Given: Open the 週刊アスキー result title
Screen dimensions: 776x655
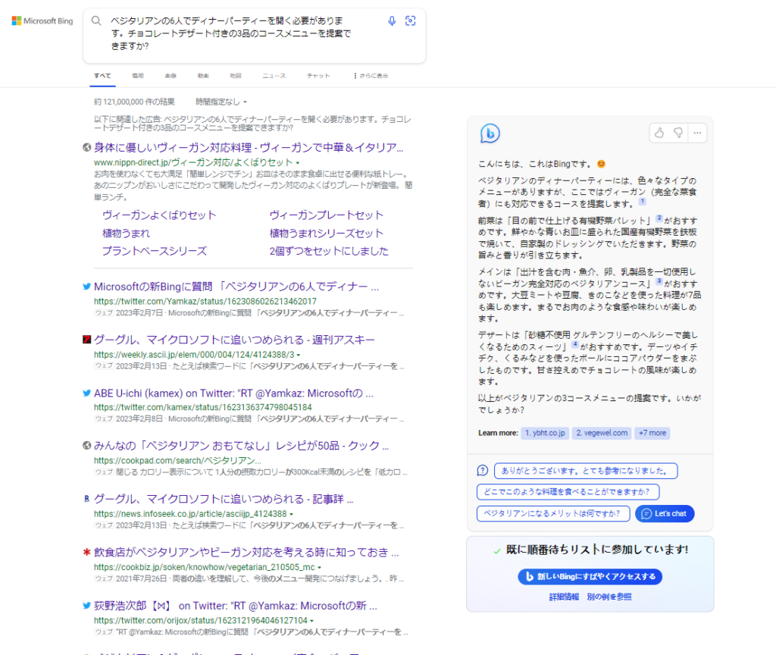Looking at the screenshot, I should [x=235, y=339].
